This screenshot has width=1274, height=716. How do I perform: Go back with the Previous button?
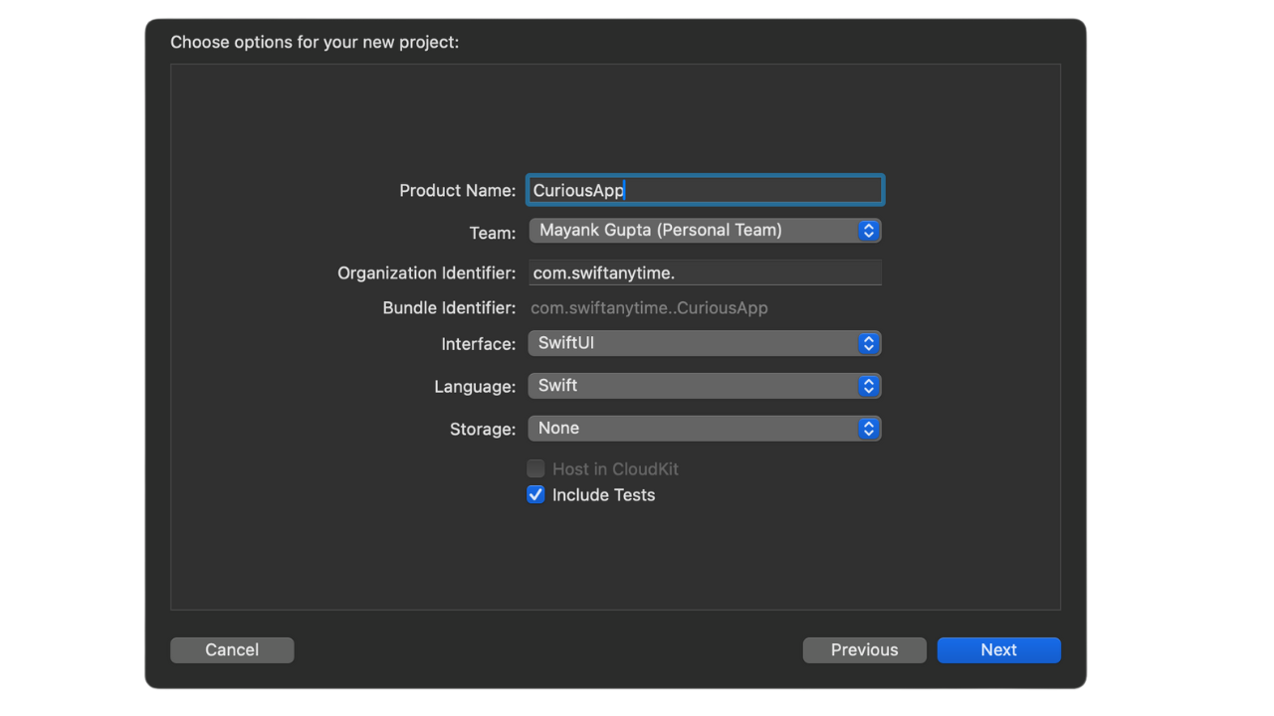864,649
